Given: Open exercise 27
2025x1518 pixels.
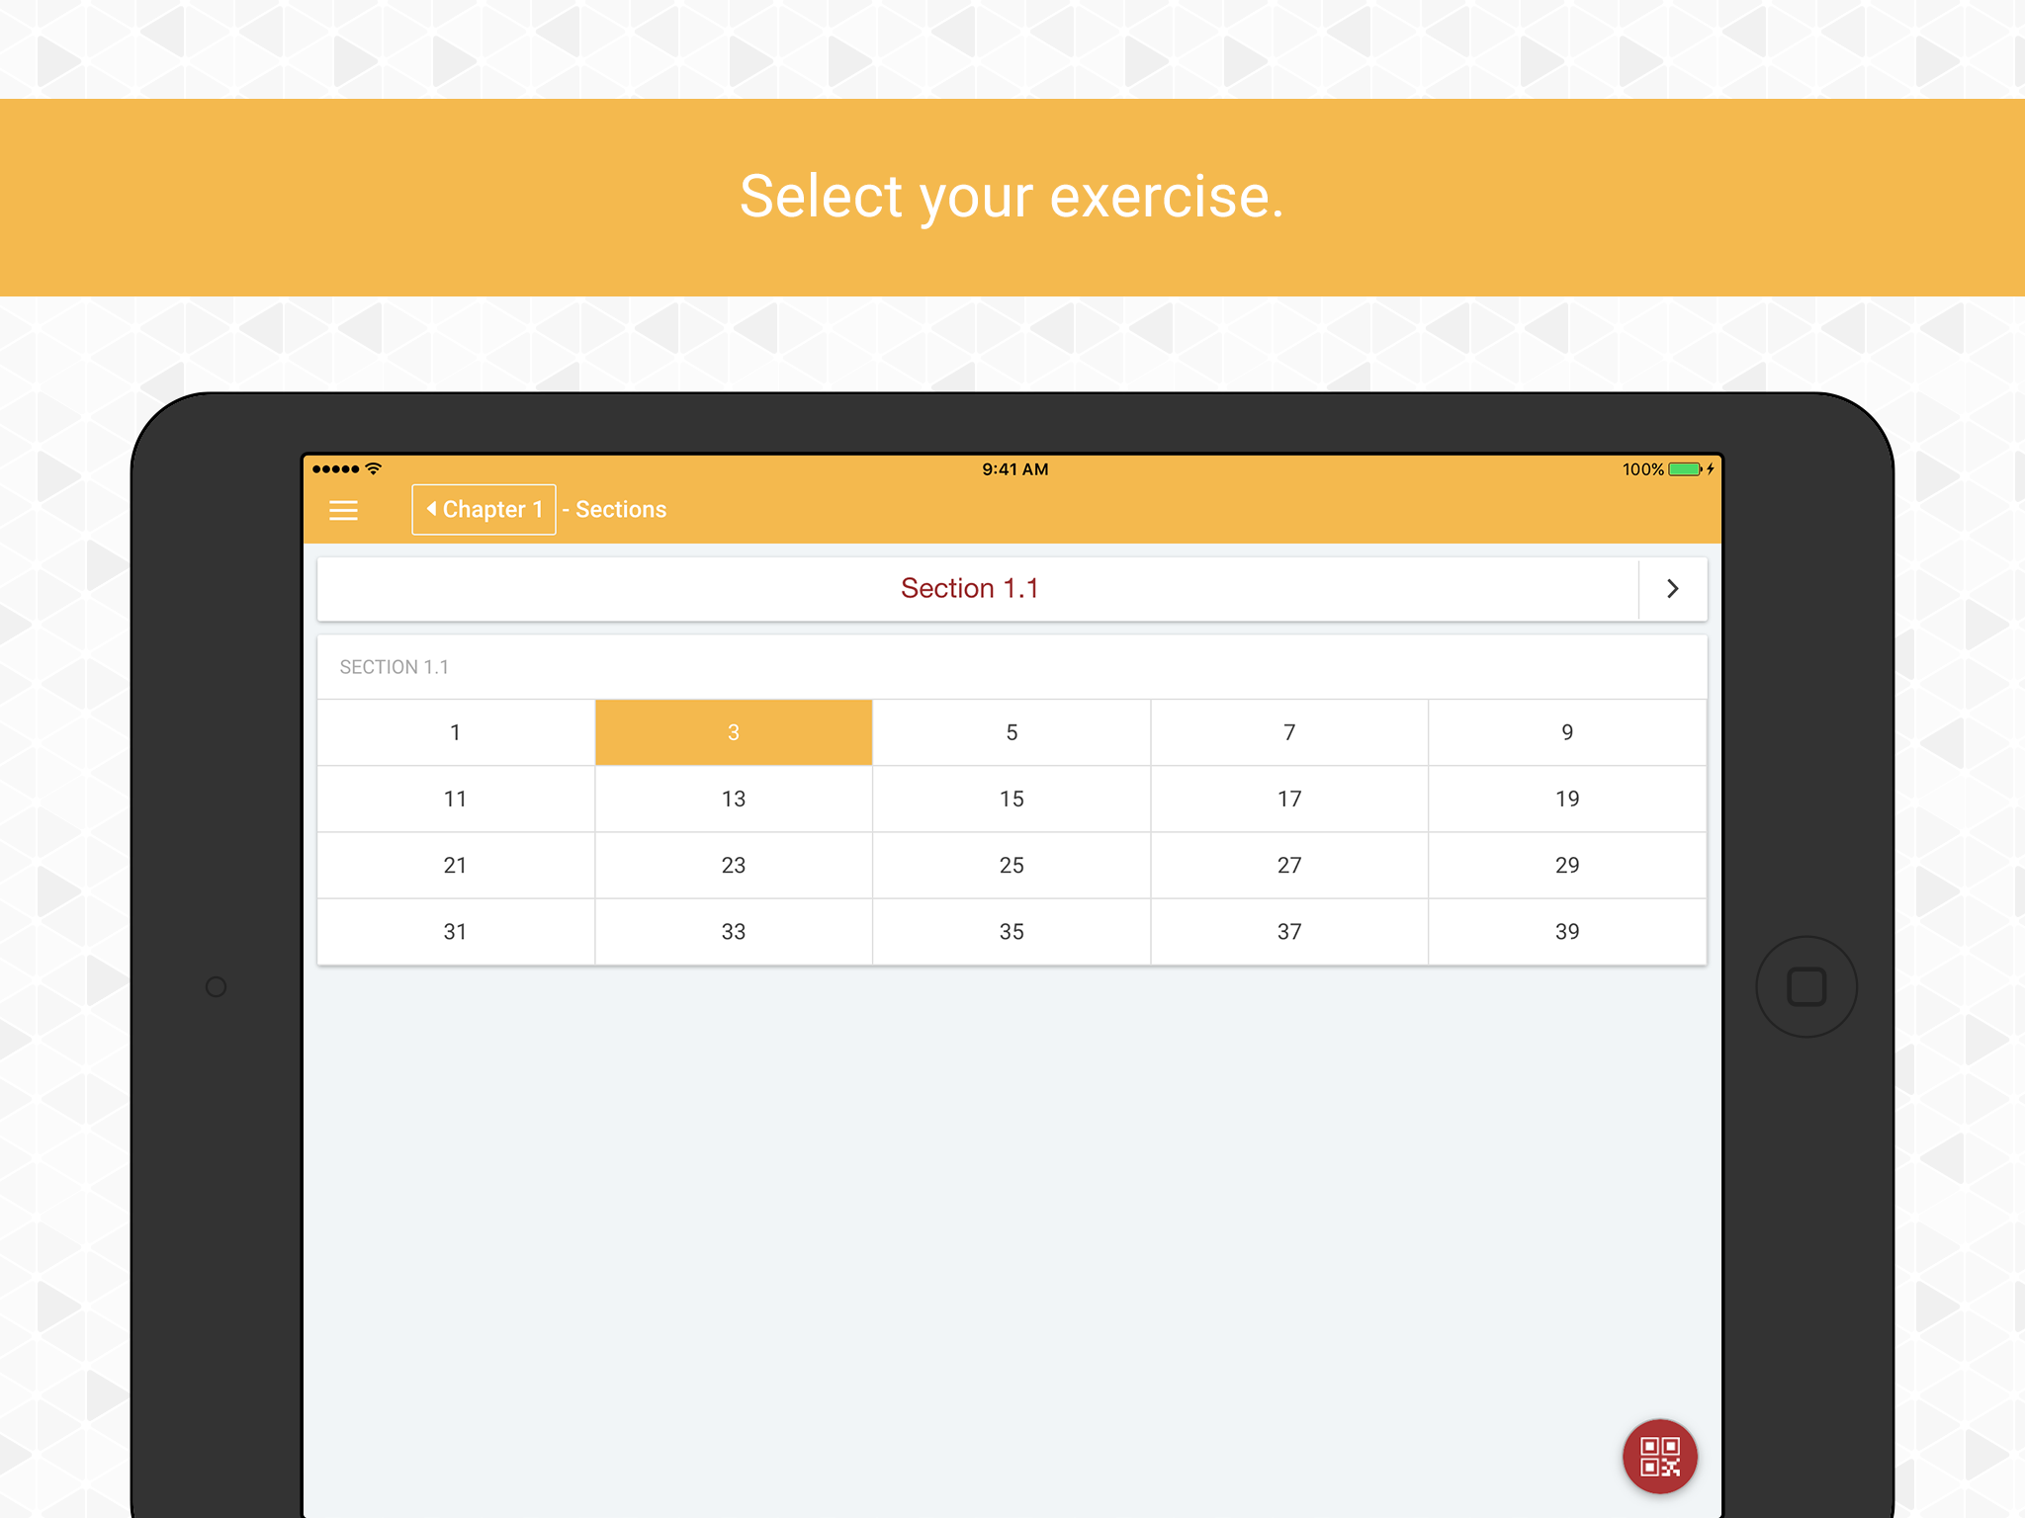Looking at the screenshot, I should [x=1288, y=865].
